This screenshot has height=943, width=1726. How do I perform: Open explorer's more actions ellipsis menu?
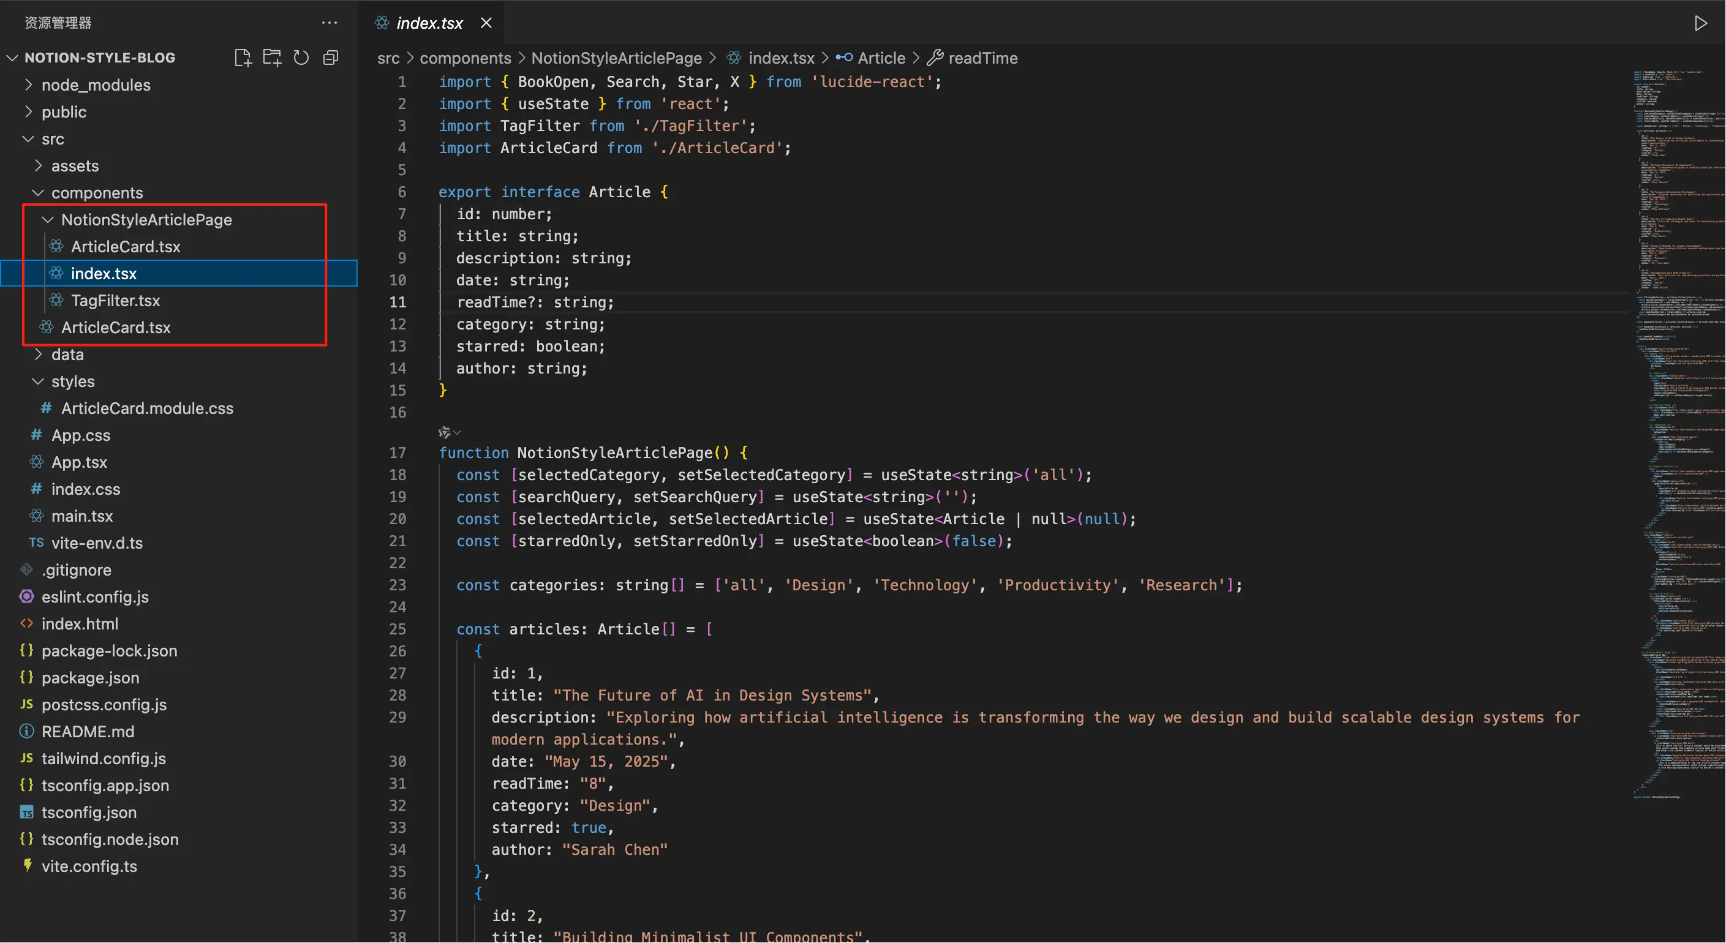(x=329, y=23)
